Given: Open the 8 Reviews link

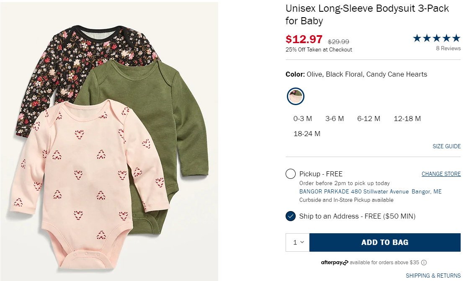Looking at the screenshot, I should 448,49.
